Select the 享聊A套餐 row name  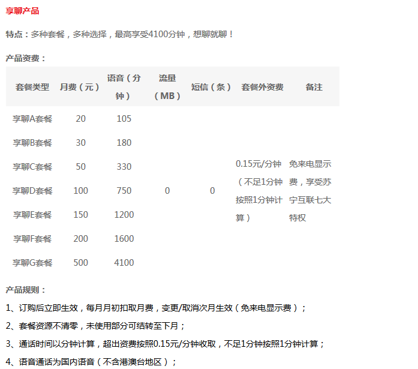point(32,119)
